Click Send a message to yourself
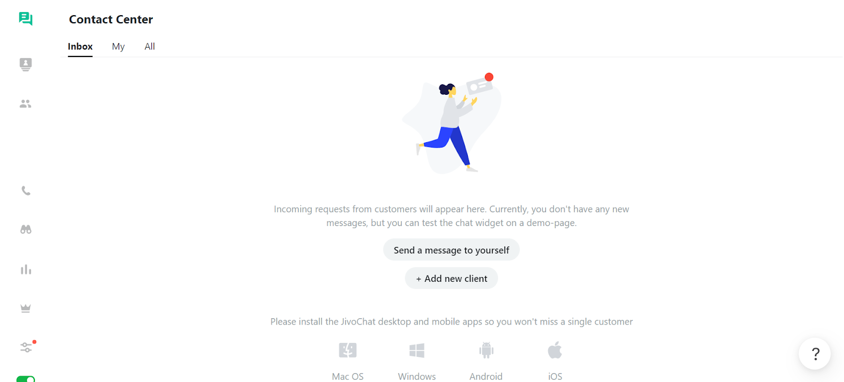Screen dimensions: 844x382 [x=452, y=250]
